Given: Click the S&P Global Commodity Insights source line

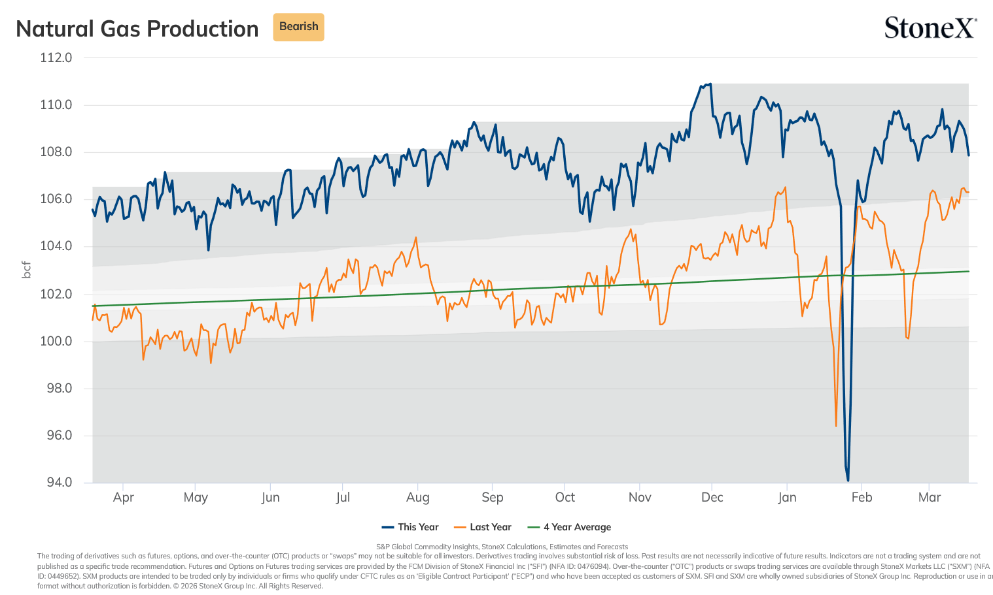Looking at the screenshot, I should (502, 547).
